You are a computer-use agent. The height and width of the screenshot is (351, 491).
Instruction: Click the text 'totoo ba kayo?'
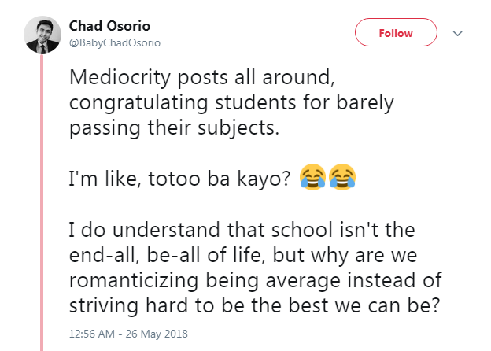220,179
